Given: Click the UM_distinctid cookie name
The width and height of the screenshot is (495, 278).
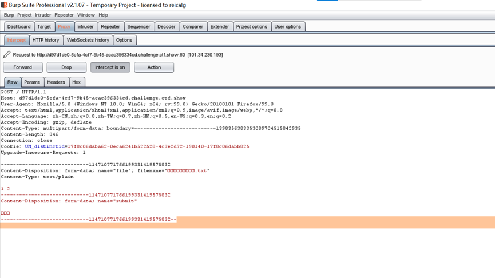Looking at the screenshot, I should (45, 146).
